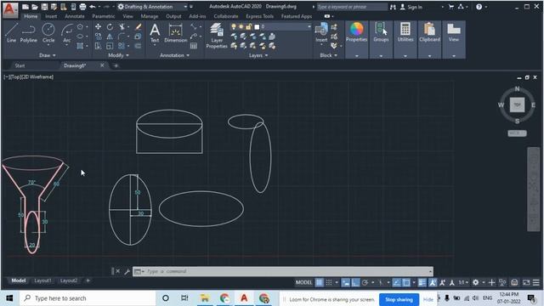Toggle the drawing grid display
Viewport: 544px width, 306px height.
pos(320,283)
